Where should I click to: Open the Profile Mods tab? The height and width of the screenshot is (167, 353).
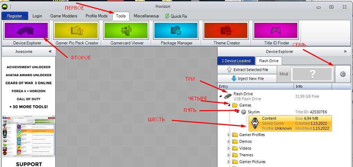[96, 16]
